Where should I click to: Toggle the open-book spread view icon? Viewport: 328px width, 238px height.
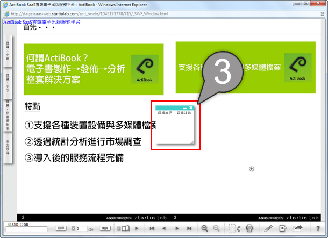pos(126,228)
